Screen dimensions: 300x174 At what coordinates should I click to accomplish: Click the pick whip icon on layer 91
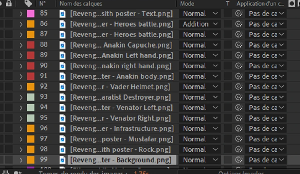coord(239,76)
